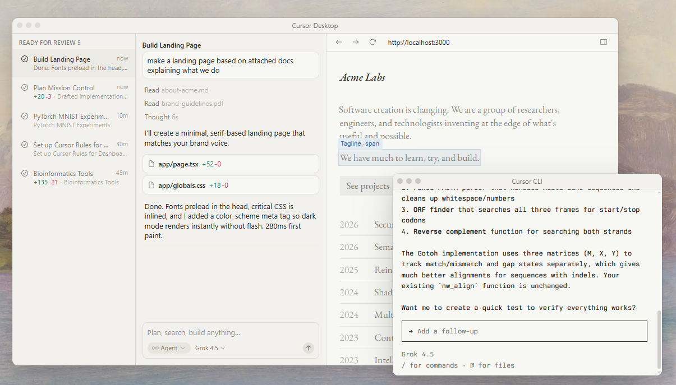The image size is (676, 385).
Task: Go back in the browser preview
Action: [338, 42]
